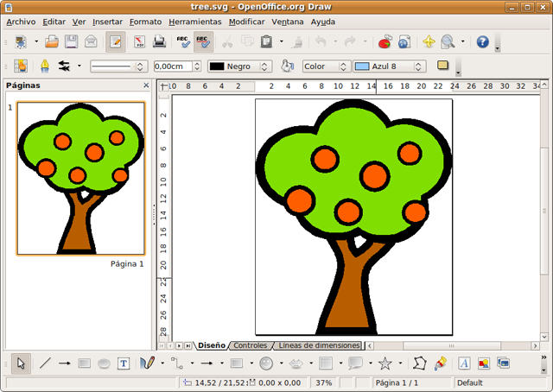Open the Fontwork Gallery tool
The height and width of the screenshot is (392, 553).
tap(464, 364)
